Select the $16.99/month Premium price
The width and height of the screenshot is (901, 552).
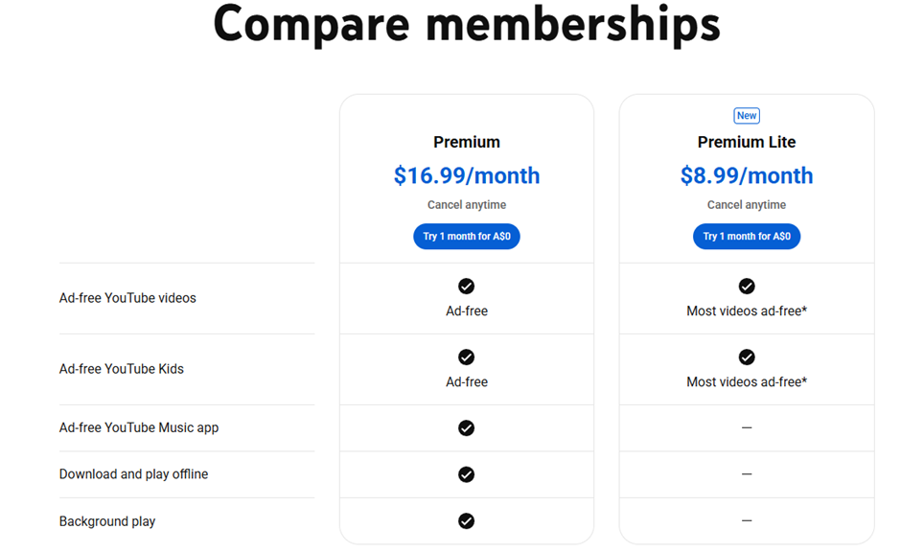click(467, 175)
